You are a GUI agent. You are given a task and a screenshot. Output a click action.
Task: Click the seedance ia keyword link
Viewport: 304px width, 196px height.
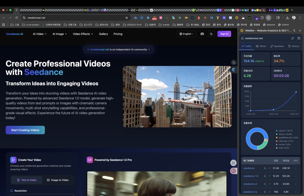(250, 192)
